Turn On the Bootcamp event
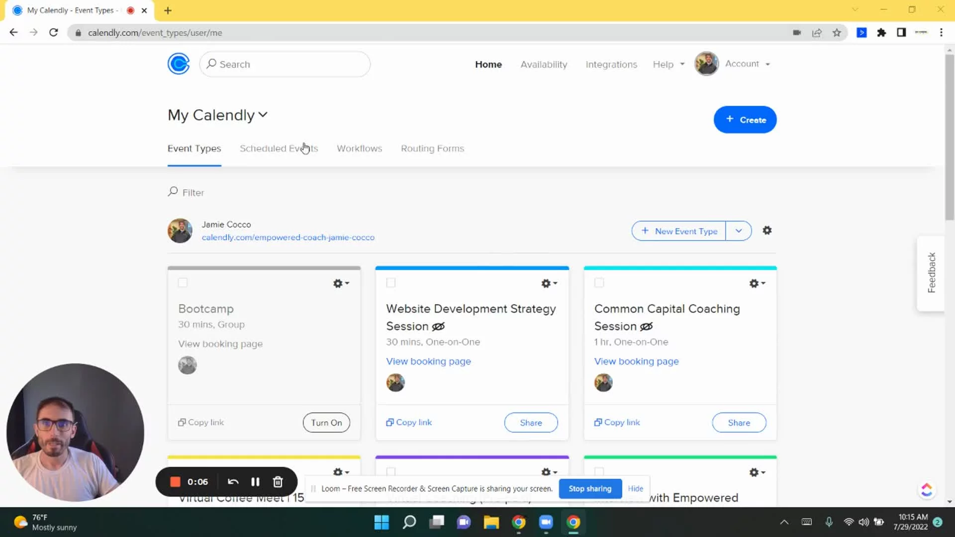955x537 pixels. click(x=326, y=423)
